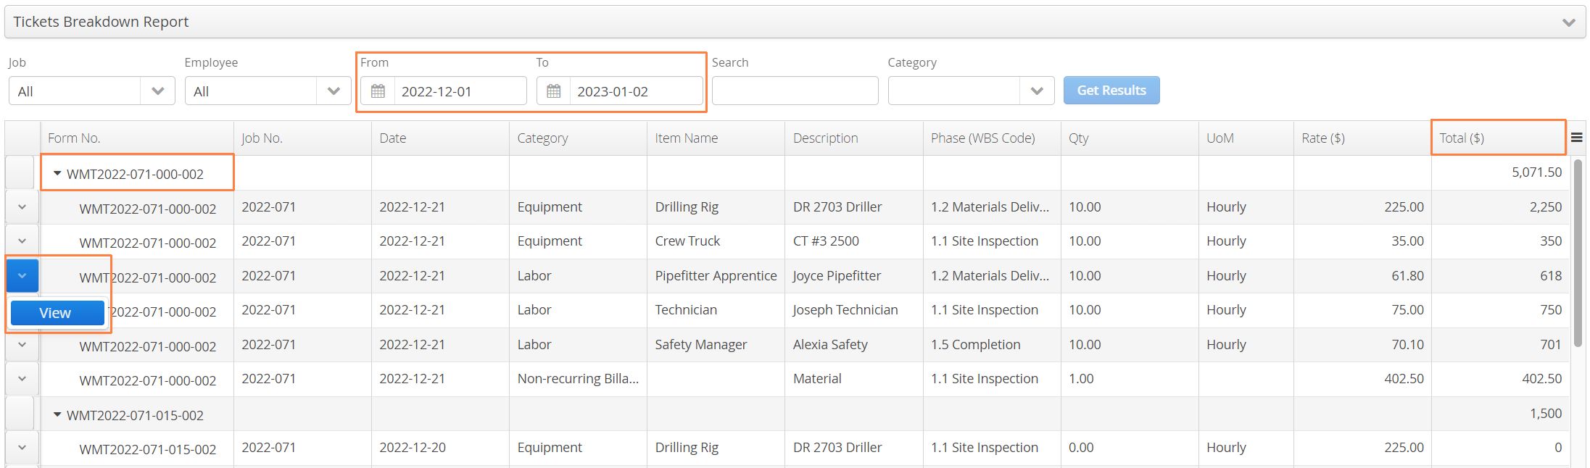Open row menu for Crew Truck row
Image resolution: width=1590 pixels, height=468 pixels.
pos(22,241)
